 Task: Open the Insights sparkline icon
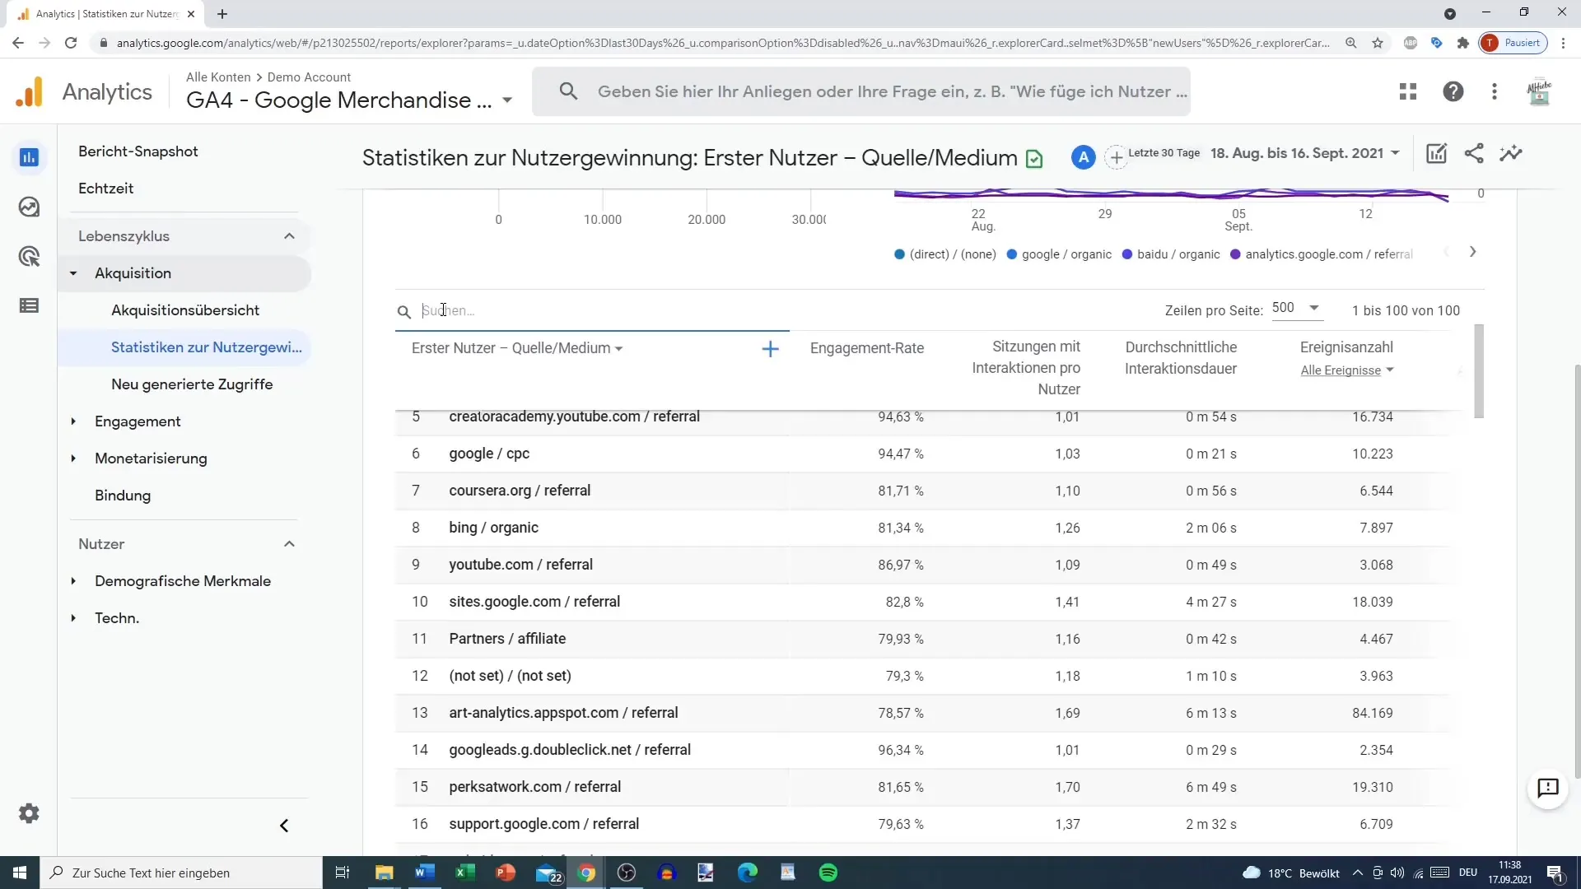click(1511, 153)
